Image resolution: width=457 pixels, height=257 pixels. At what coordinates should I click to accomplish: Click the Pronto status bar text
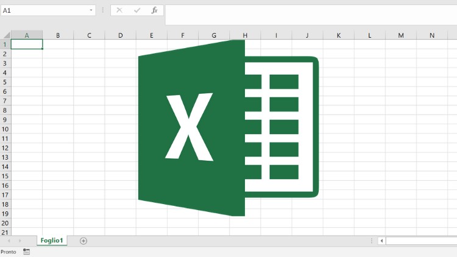click(x=9, y=252)
